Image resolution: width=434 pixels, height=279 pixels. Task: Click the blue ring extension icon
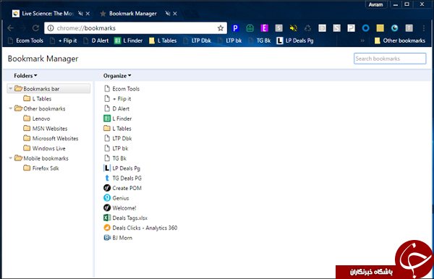[365, 28]
